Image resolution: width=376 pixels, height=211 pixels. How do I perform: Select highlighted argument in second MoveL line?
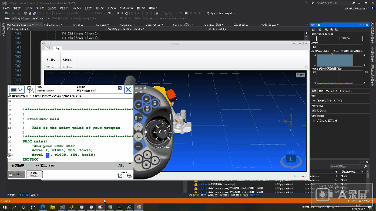[48, 155]
